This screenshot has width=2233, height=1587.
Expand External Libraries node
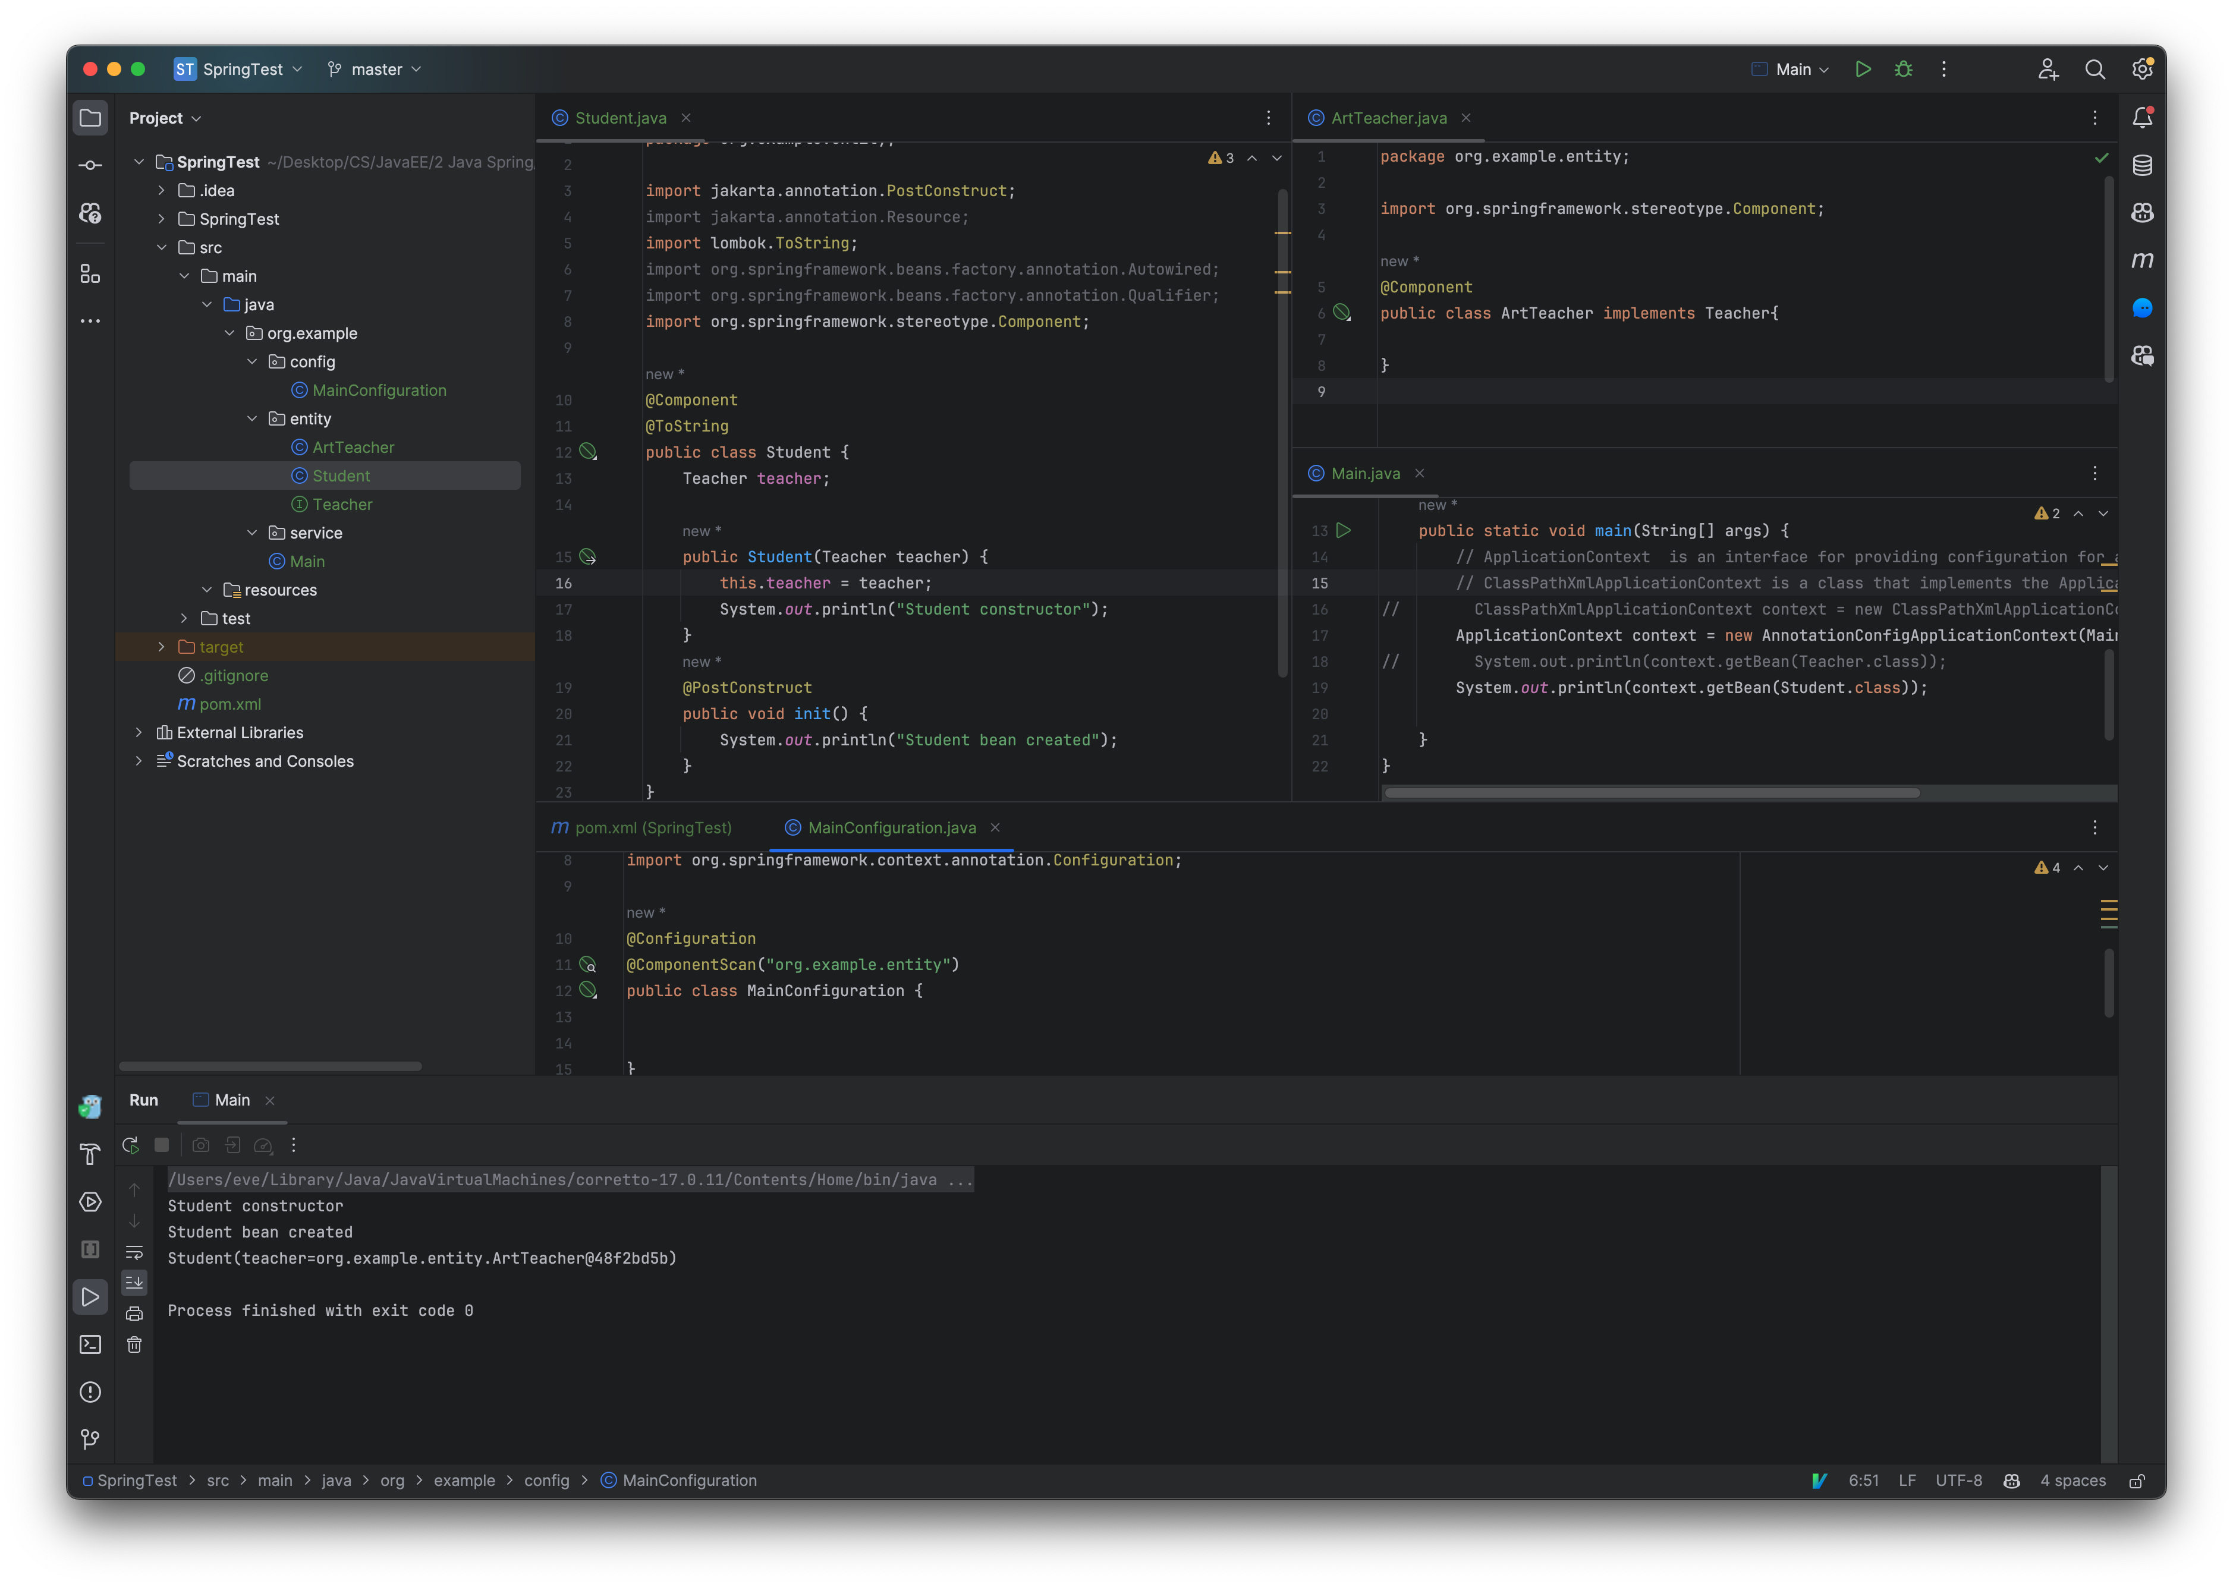pos(139,732)
